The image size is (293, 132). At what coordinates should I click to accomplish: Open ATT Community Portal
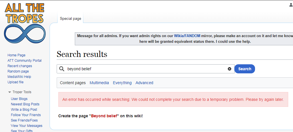(x=24, y=61)
